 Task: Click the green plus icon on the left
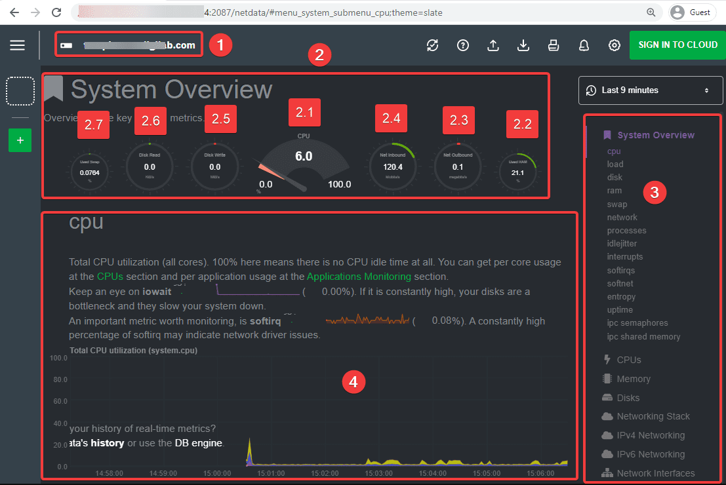20,140
